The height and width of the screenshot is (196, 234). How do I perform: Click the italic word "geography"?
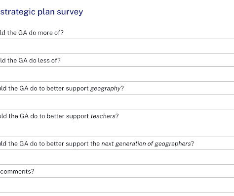pos(106,89)
